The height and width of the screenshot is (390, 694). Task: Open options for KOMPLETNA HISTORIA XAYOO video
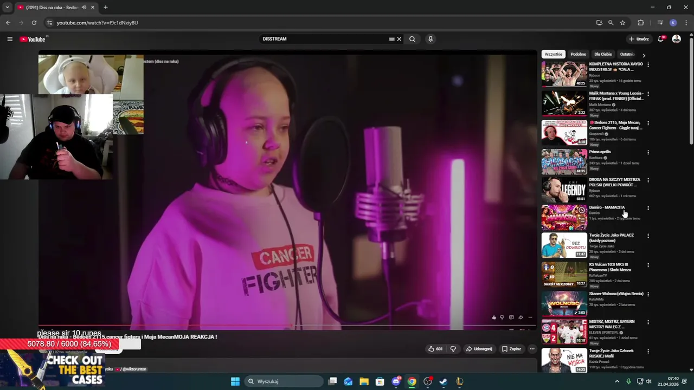point(648,64)
